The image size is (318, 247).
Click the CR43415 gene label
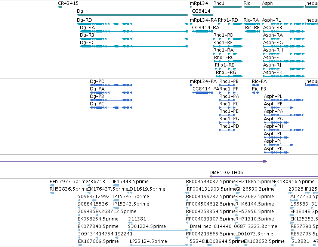[x=68, y=3]
